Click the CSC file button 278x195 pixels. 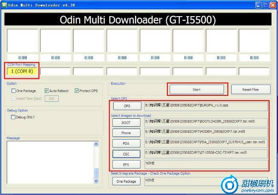tap(126, 154)
